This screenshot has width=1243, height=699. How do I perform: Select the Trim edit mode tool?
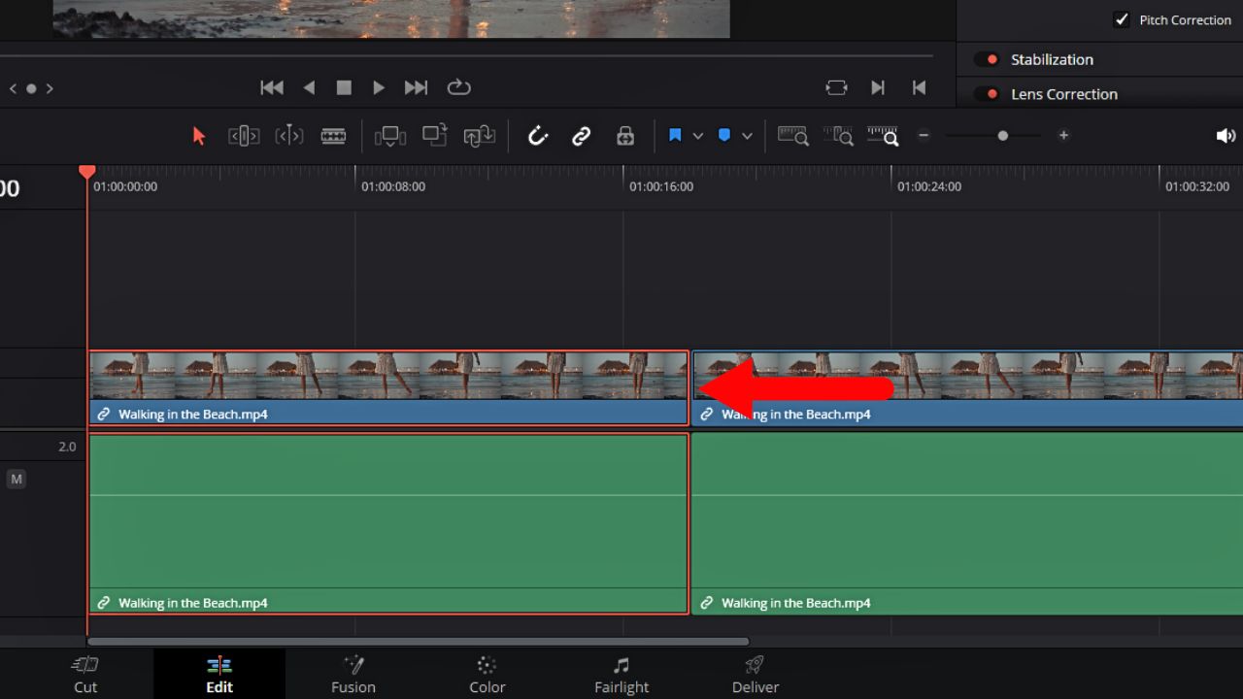click(244, 135)
